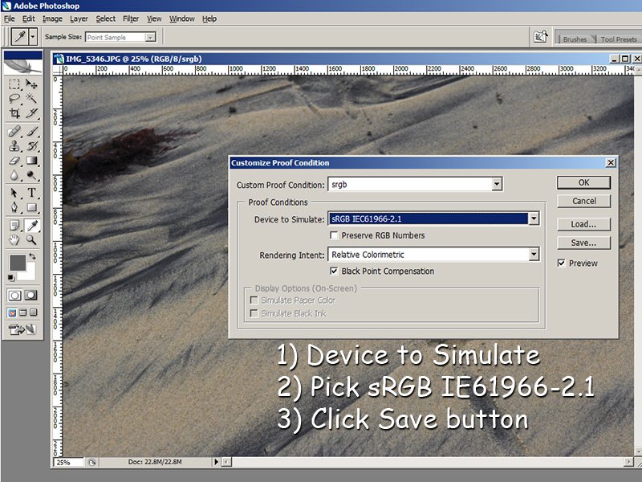
Task: Pick the Crop tool
Action: coord(14,113)
